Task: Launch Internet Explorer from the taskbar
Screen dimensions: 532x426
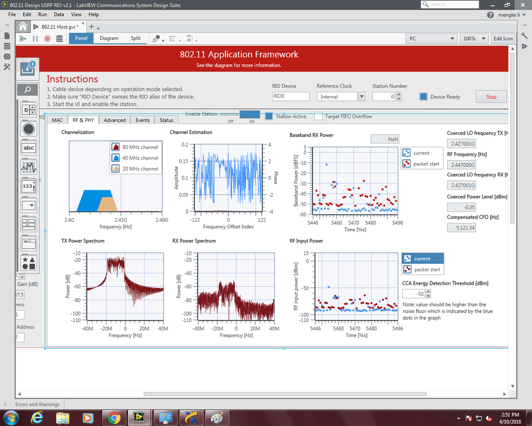Action: (37, 417)
